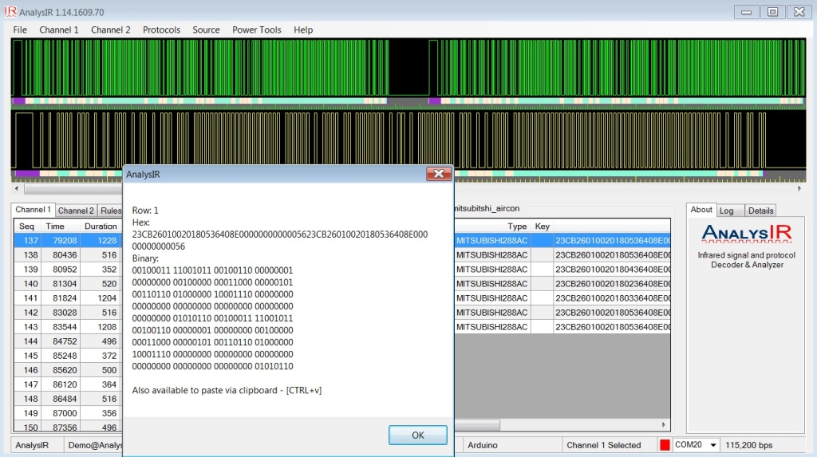Select row with Seq 149
Image resolution: width=817 pixels, height=457 pixels.
(x=68, y=412)
